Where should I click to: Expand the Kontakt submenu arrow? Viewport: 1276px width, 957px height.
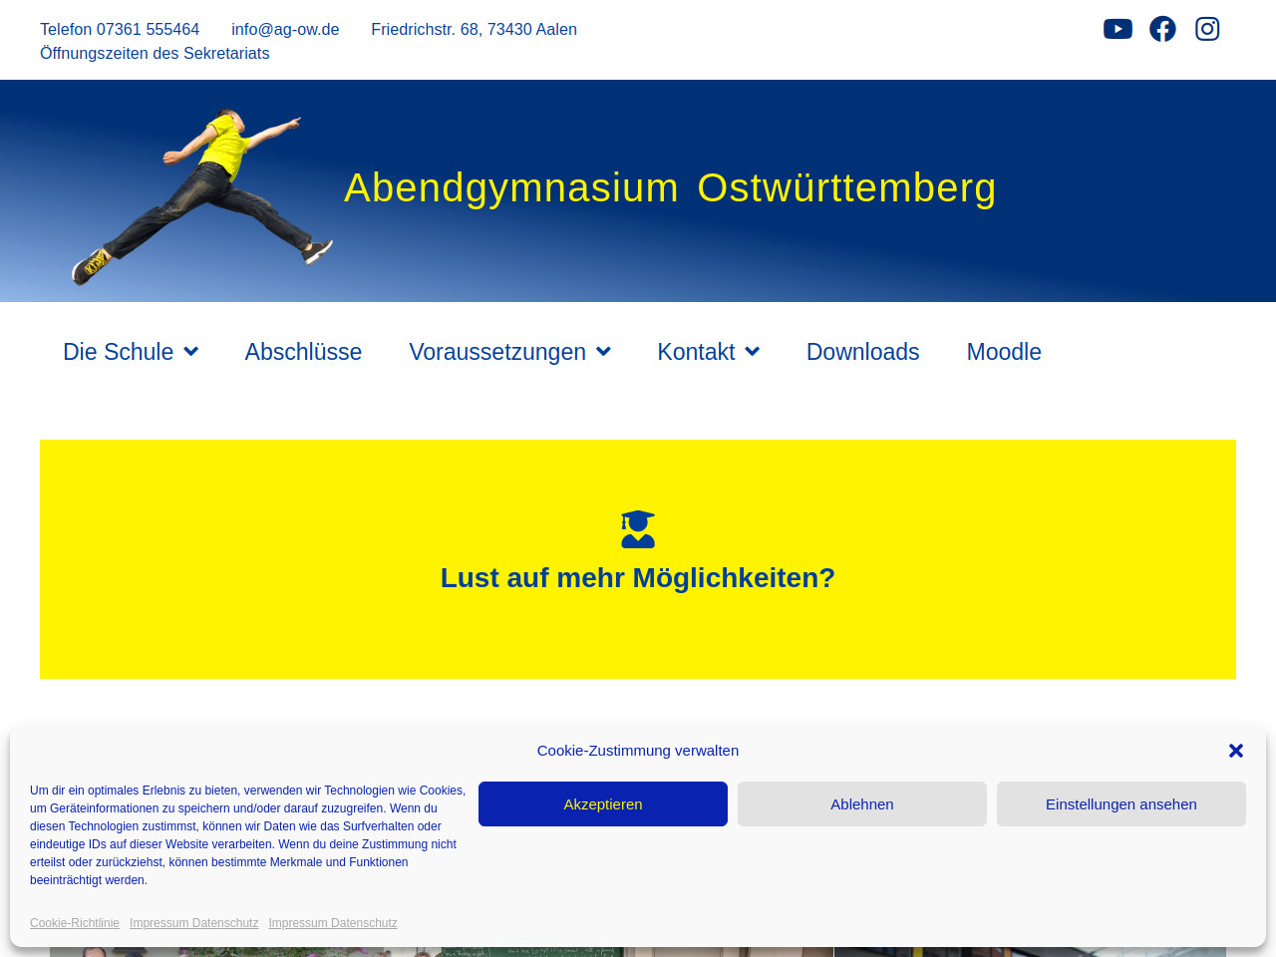point(753,352)
